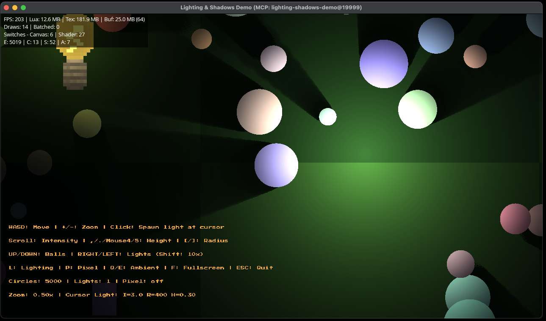Click the I=3.0 cursor light intensity value
This screenshot has width=546, height=321.
pos(133,295)
